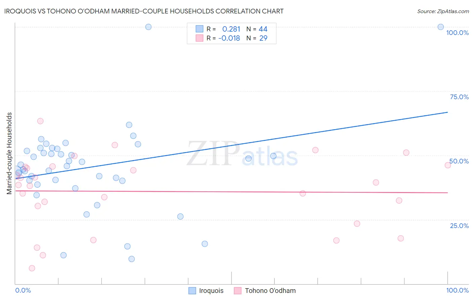
Task: Select the highest pink data point on left
Action: (x=40, y=121)
